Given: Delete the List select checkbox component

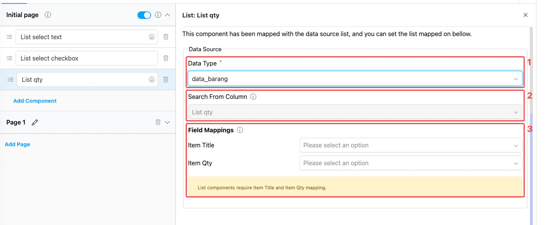Looking at the screenshot, I should [x=166, y=58].
